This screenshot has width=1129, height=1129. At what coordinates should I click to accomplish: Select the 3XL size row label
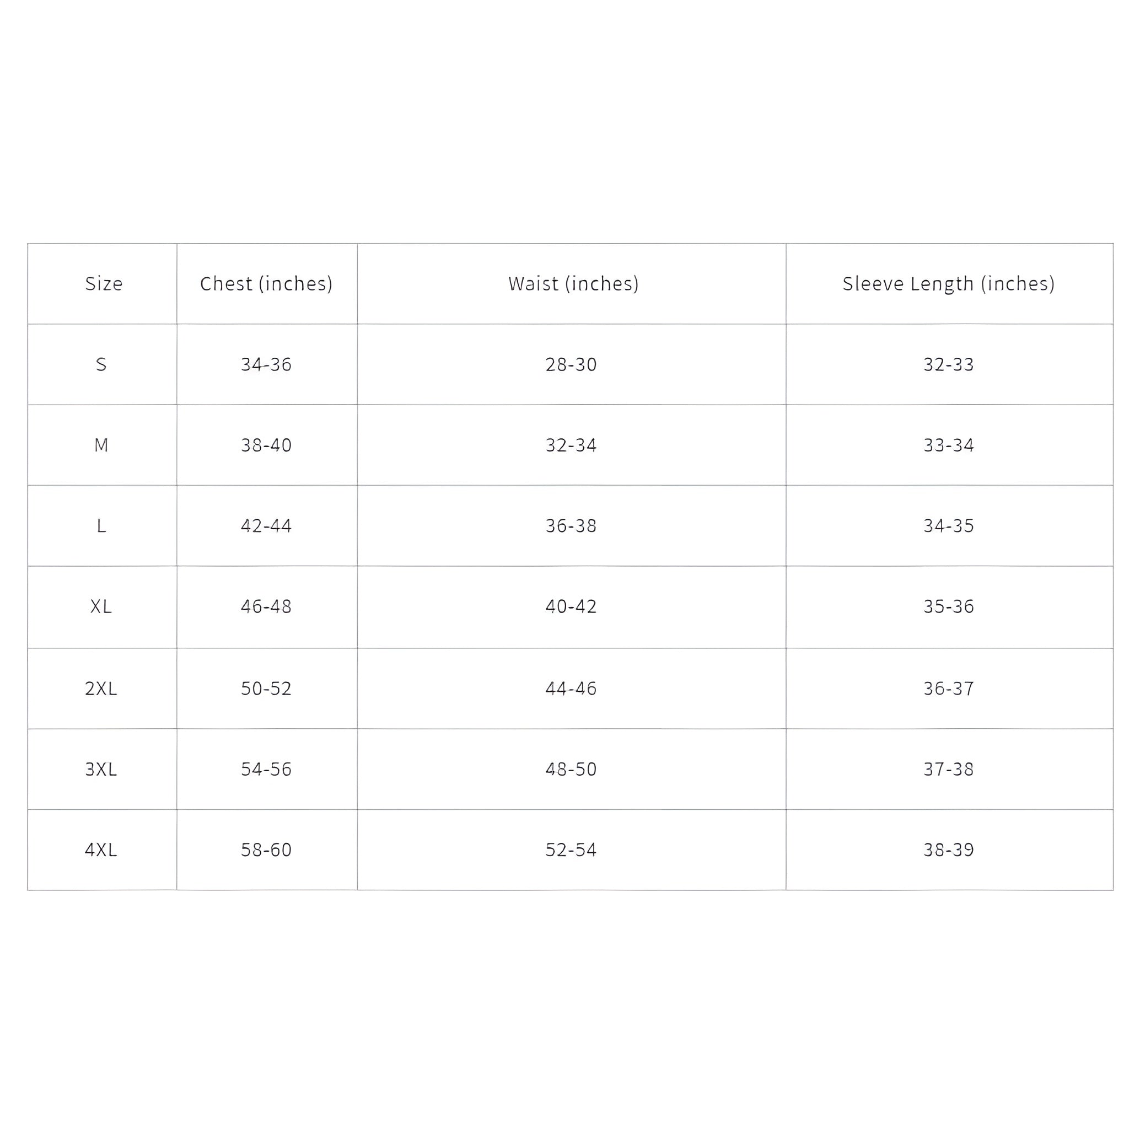point(101,769)
